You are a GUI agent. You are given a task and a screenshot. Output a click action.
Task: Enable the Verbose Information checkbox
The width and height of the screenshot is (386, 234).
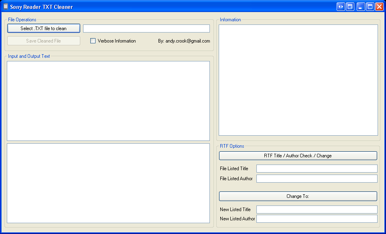click(93, 41)
